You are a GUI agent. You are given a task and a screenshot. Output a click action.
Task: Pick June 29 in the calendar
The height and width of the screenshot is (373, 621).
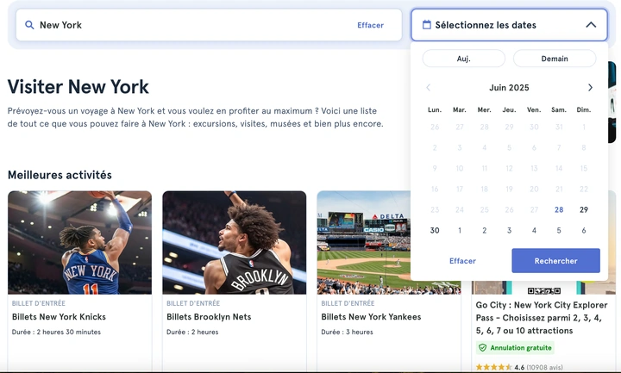(584, 209)
